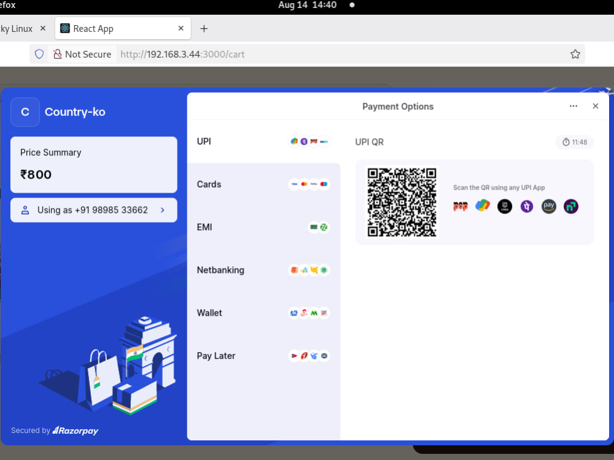The height and width of the screenshot is (460, 614).
Task: Open the three-dots more options menu
Action: [573, 106]
